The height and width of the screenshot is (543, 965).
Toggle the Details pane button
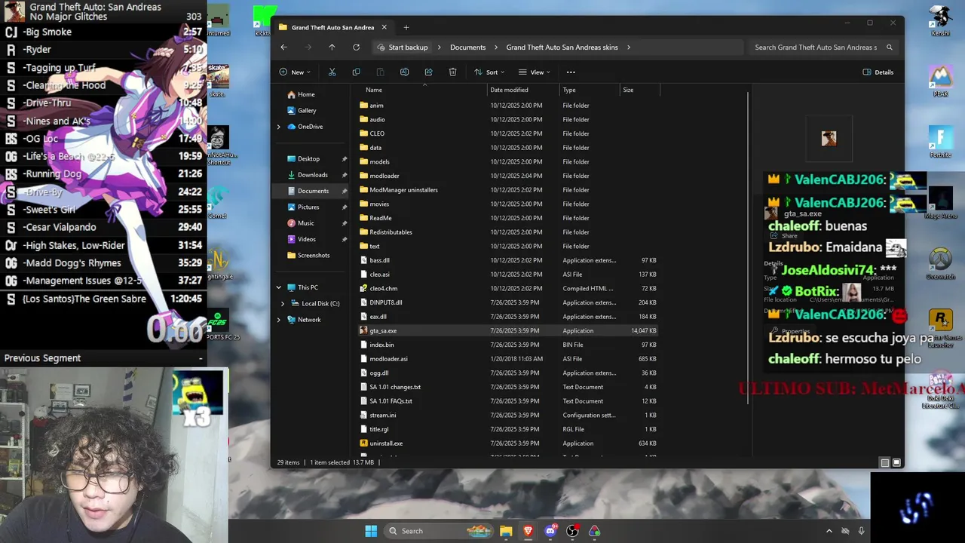coord(878,72)
